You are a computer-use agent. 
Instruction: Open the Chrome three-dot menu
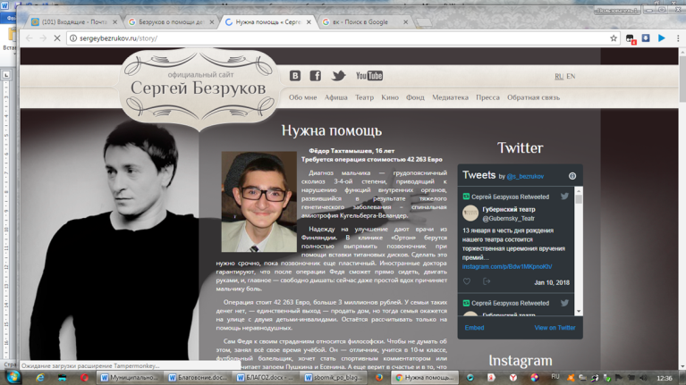(x=678, y=38)
